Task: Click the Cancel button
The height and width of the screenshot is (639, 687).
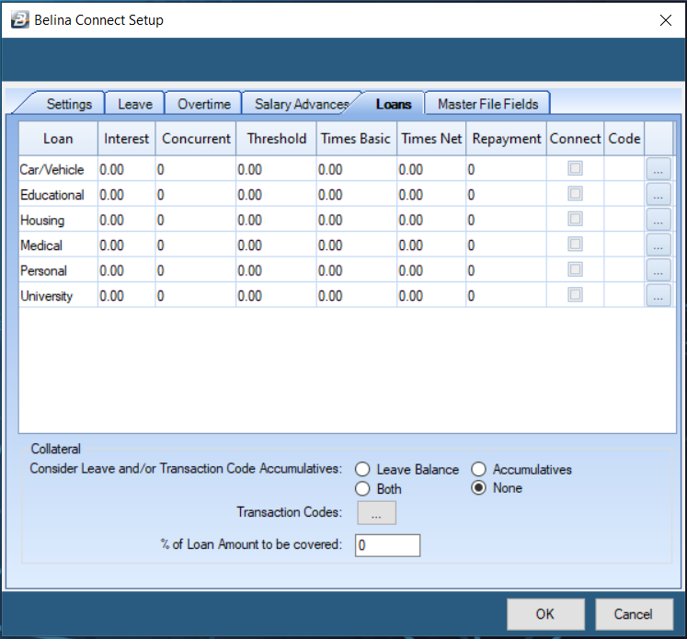Action: (x=634, y=614)
